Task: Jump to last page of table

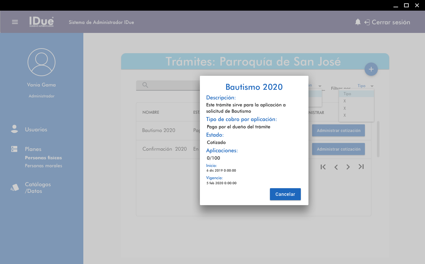Action: click(x=361, y=167)
